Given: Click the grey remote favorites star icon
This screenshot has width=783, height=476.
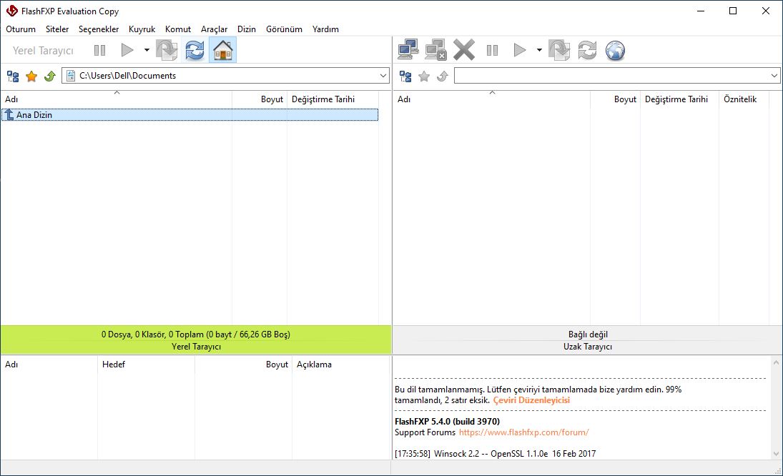Looking at the screenshot, I should click(424, 76).
